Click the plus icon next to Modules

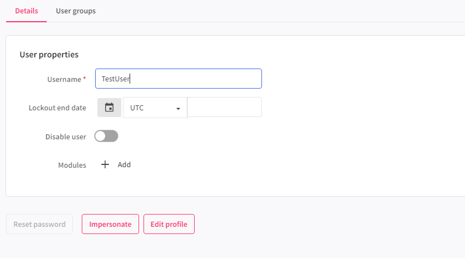pyautogui.click(x=105, y=164)
